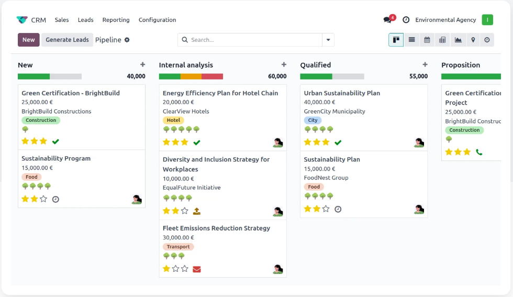Set third star priority on Sustainability Program card
This screenshot has width=513, height=297.
[43, 199]
